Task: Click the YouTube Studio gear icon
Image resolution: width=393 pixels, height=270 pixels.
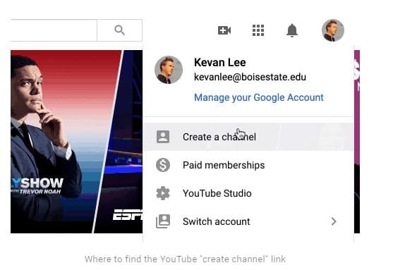Action: [163, 193]
